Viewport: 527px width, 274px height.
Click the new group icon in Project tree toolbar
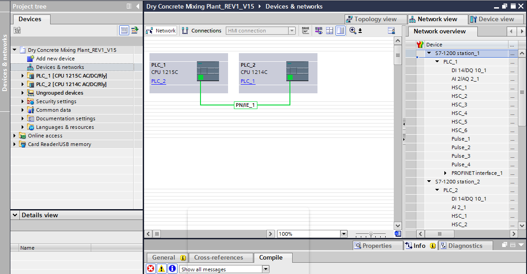point(17,30)
